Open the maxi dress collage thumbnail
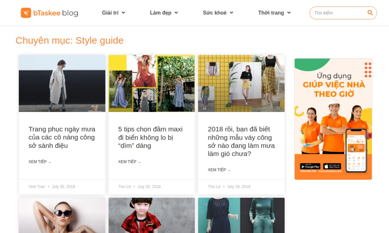Image resolution: width=389 pixels, height=233 pixels. pyautogui.click(x=152, y=83)
